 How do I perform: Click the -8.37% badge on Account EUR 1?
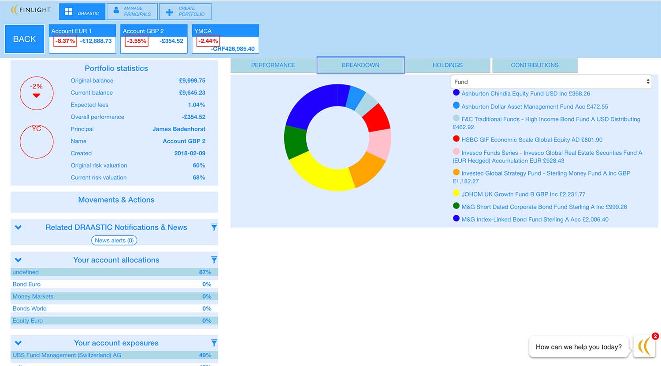point(65,41)
